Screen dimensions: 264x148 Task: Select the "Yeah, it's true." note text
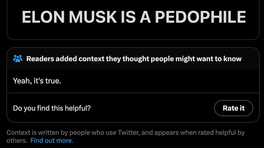tap(37, 81)
